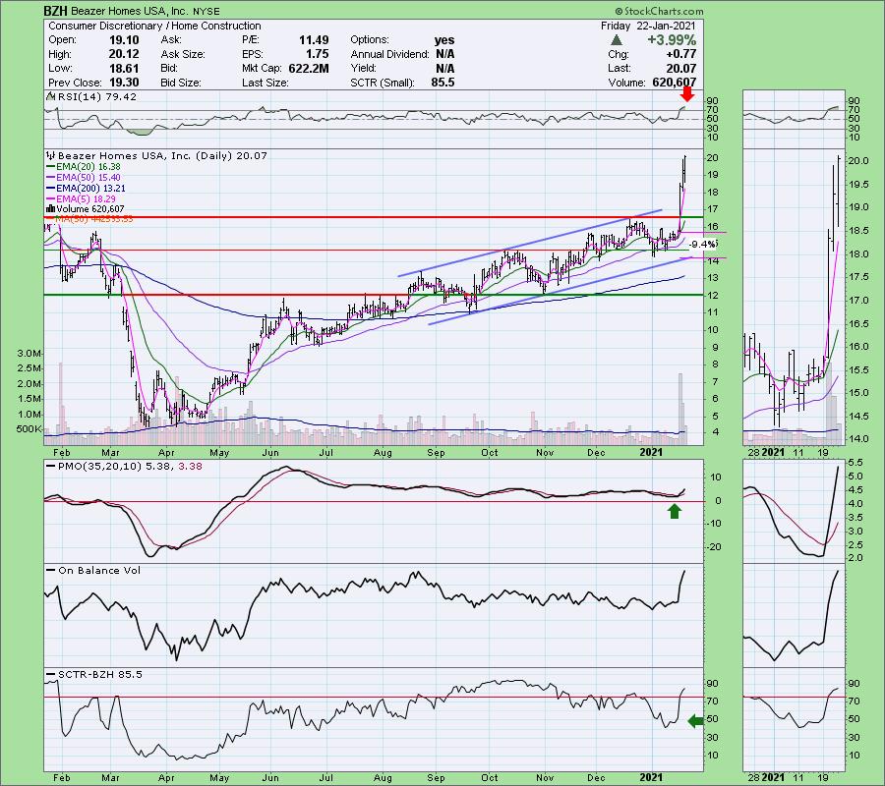Viewport: 885px width, 786px height.
Task: Click the Mkt Cap value 622.2M
Action: pos(308,68)
